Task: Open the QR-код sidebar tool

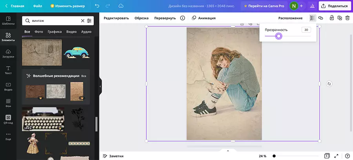Action: click(8, 119)
